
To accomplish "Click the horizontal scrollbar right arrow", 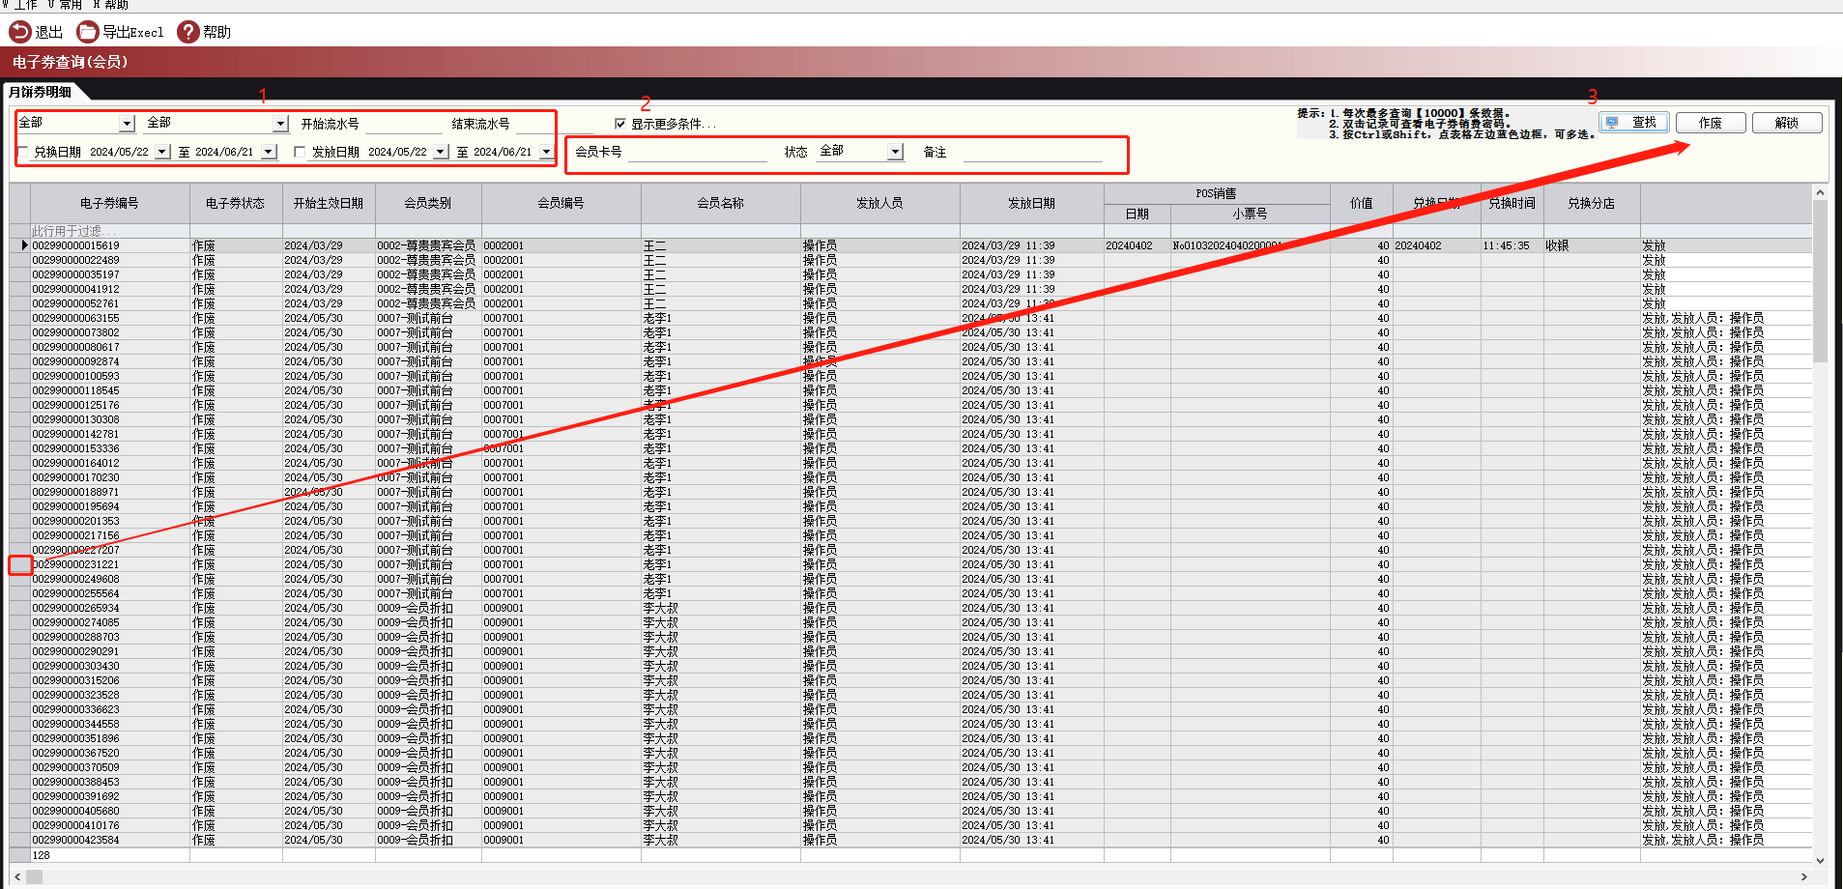I will [x=1803, y=876].
